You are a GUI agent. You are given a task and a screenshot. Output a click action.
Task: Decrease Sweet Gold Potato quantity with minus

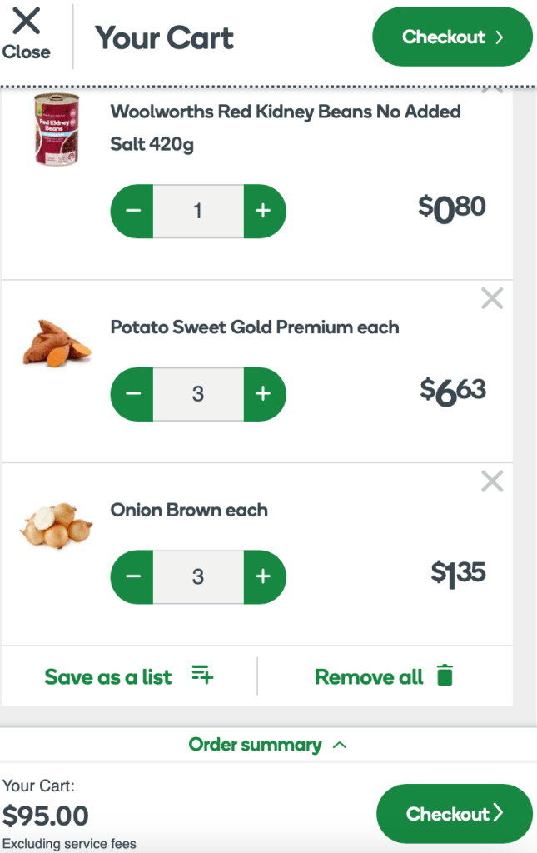(132, 393)
